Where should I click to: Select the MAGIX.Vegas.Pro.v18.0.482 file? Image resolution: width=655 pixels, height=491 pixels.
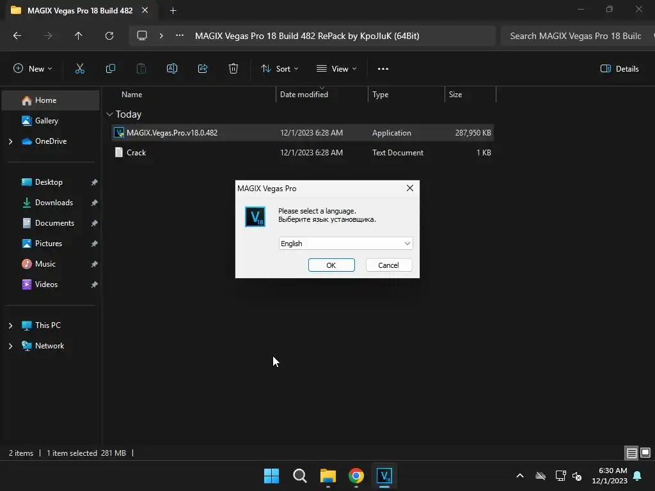303,133
